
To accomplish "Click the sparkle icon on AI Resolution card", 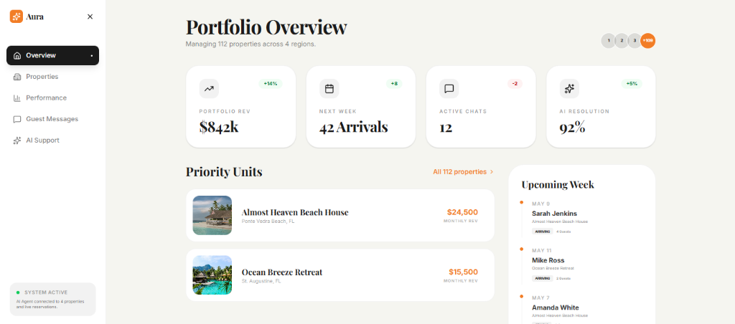I will 569,88.
